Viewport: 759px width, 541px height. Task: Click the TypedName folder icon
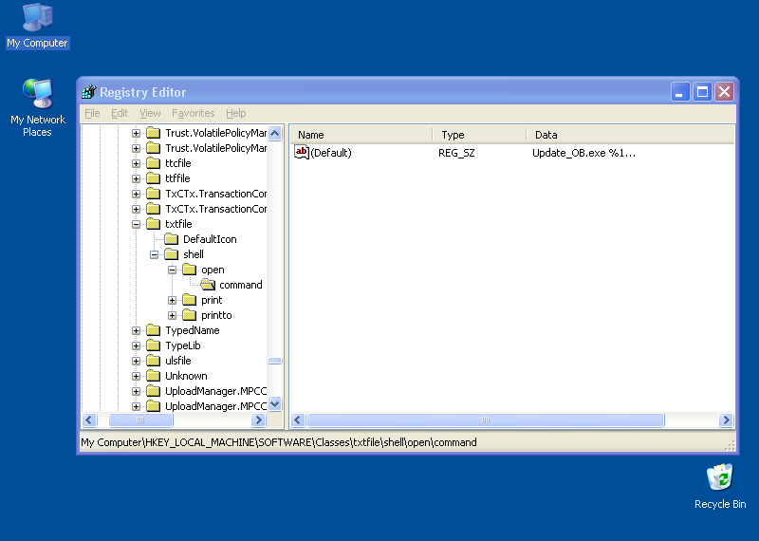(x=154, y=330)
